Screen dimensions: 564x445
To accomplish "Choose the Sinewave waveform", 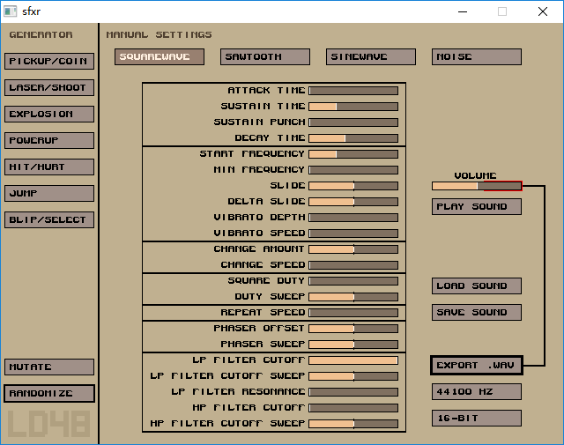I will (x=371, y=57).
